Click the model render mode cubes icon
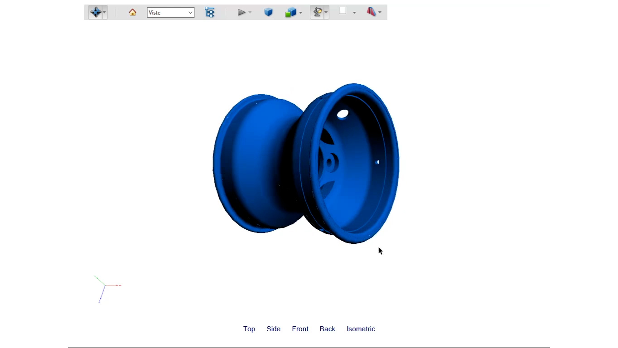This screenshot has height=348, width=618. click(290, 12)
